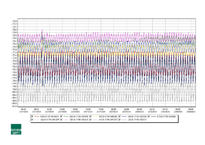Viewport: 205px width, 145px height.
Task: Select legend label starting with 16/18-17-56
Action: [50, 120]
